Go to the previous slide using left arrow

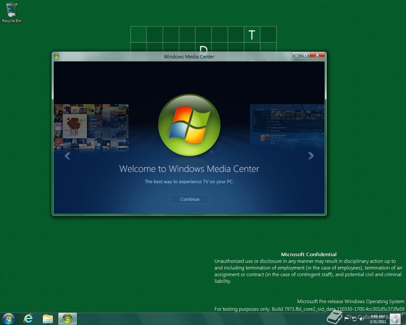click(x=67, y=156)
